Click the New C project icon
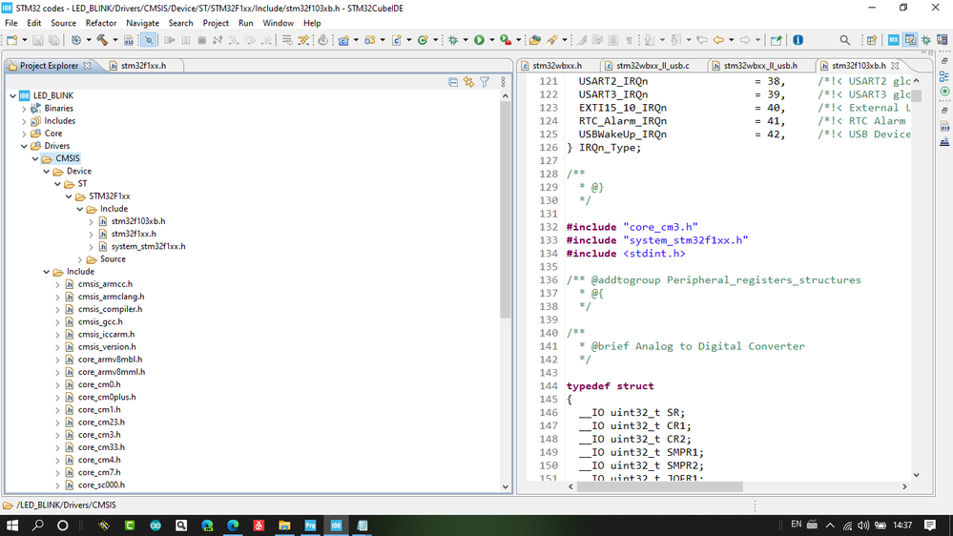The height and width of the screenshot is (536, 953). [x=343, y=40]
